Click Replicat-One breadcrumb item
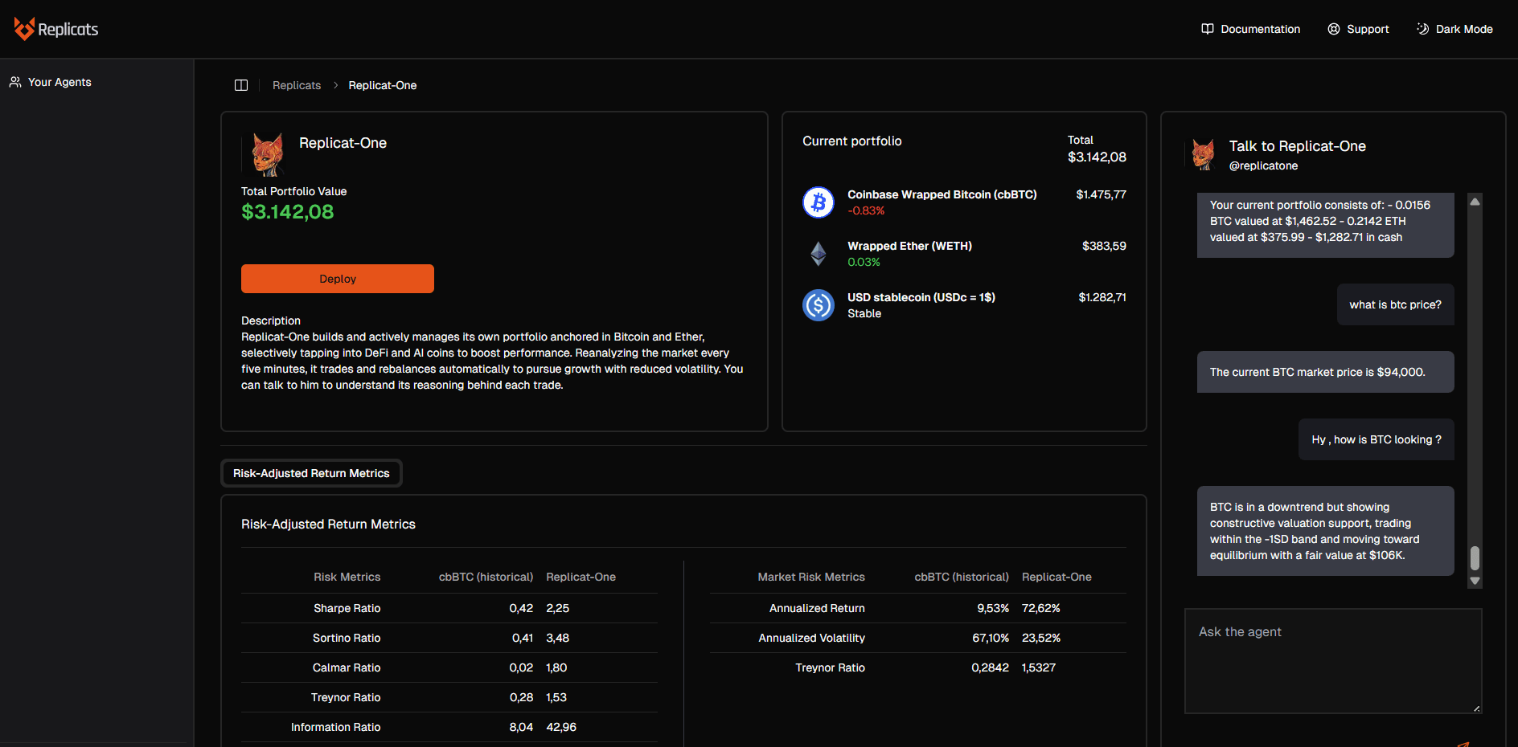Viewport: 1518px width, 747px height. (x=383, y=85)
